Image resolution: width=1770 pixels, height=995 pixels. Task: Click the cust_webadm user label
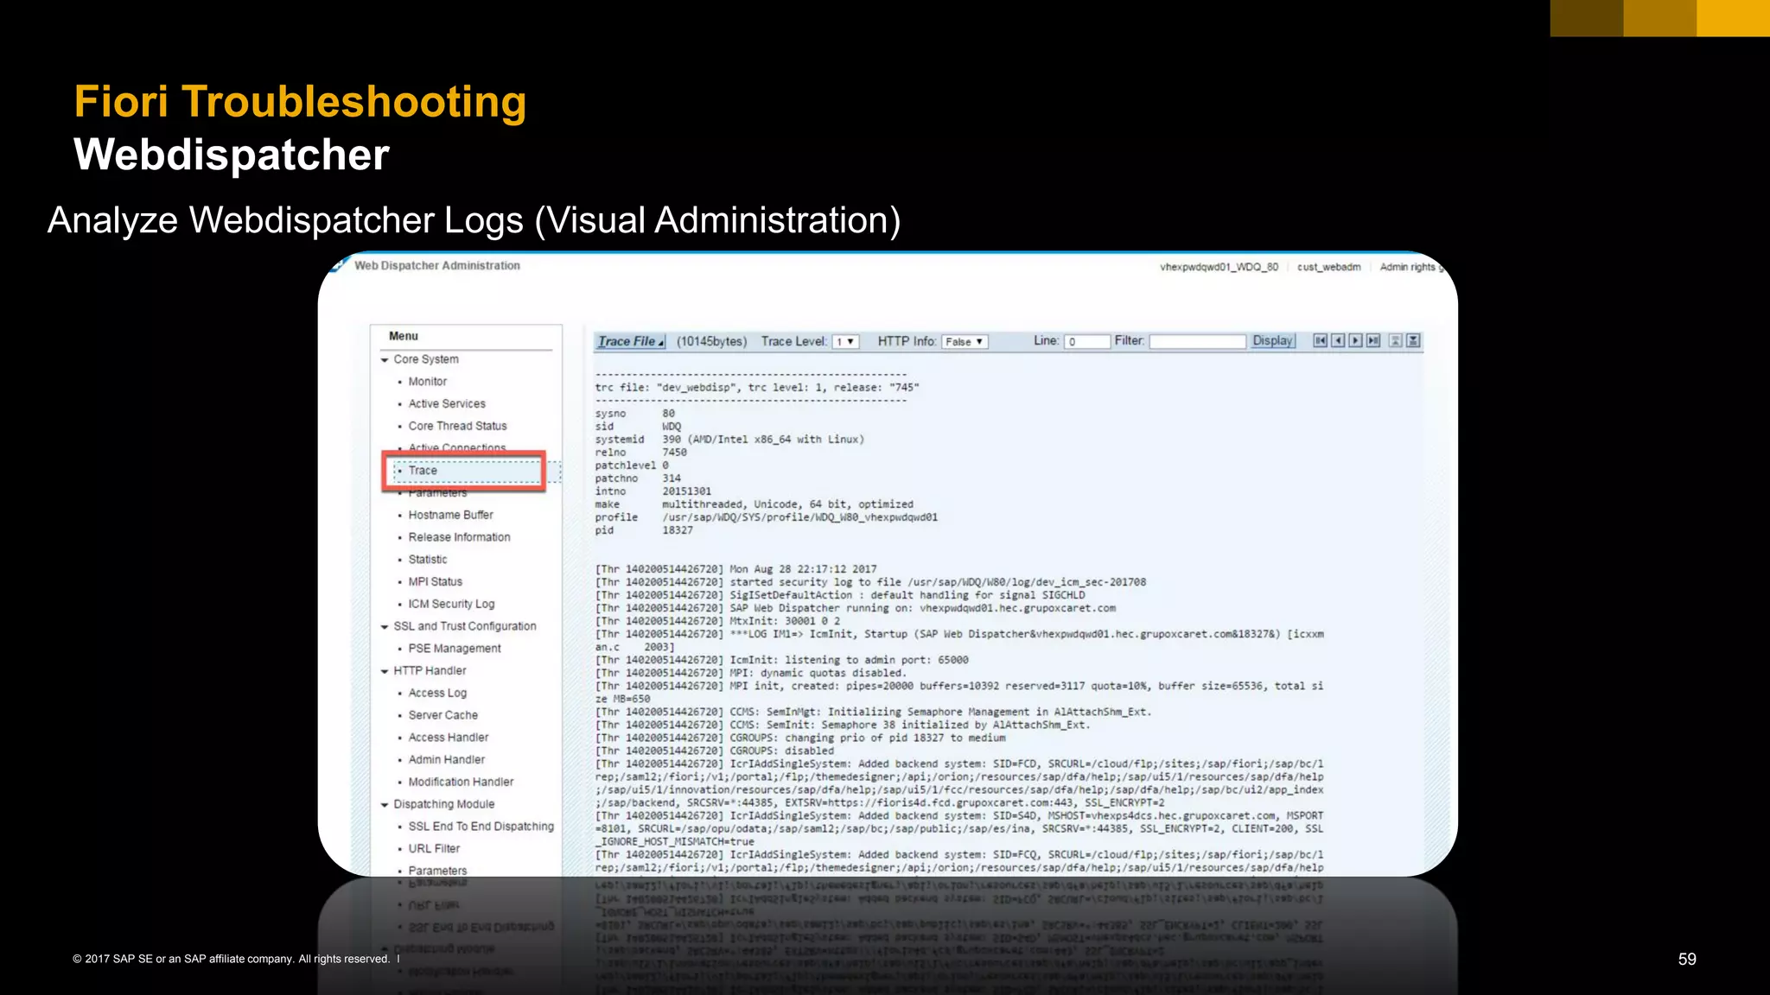pos(1328,268)
